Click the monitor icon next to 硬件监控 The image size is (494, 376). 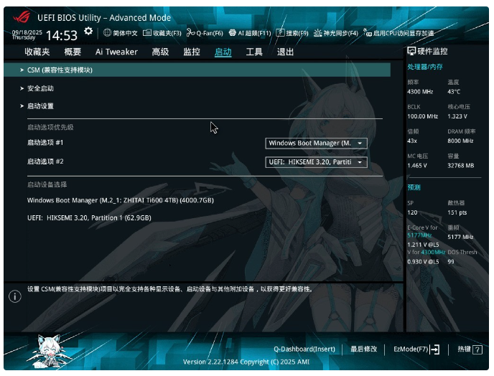[411, 51]
